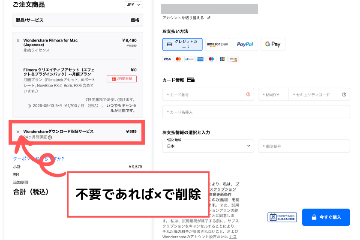Click the 30 days money back guarantee badge

(x=282, y=217)
